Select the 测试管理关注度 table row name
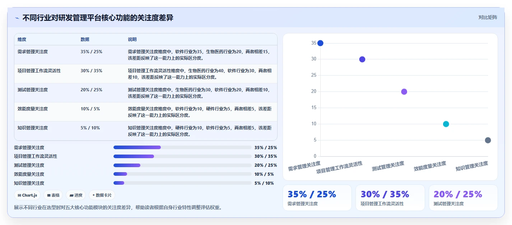 [33, 90]
